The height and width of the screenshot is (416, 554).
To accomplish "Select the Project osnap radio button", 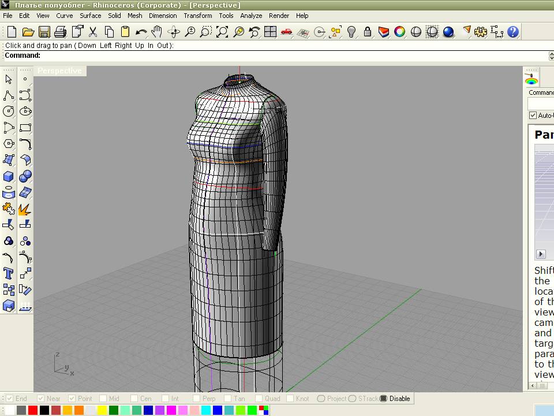I will (x=321, y=399).
